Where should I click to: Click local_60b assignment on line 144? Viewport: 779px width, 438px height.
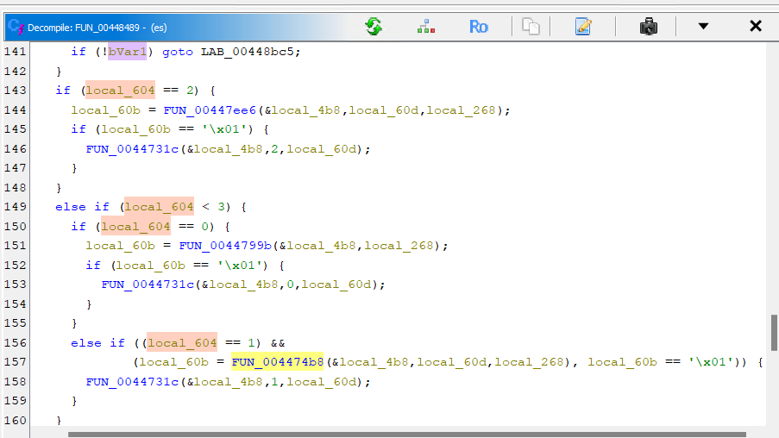pyautogui.click(x=106, y=110)
